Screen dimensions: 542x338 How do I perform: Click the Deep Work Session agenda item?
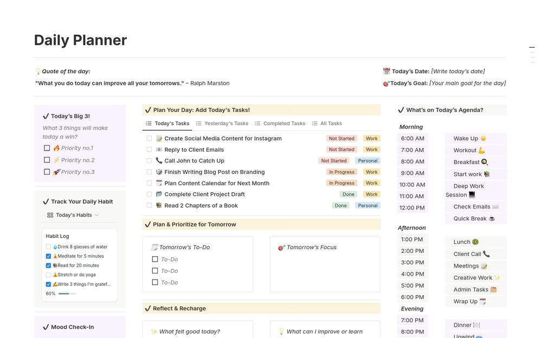click(x=476, y=191)
